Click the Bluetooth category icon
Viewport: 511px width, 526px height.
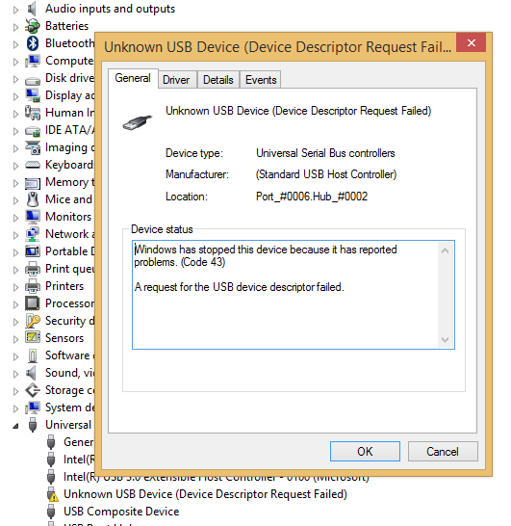(x=33, y=43)
